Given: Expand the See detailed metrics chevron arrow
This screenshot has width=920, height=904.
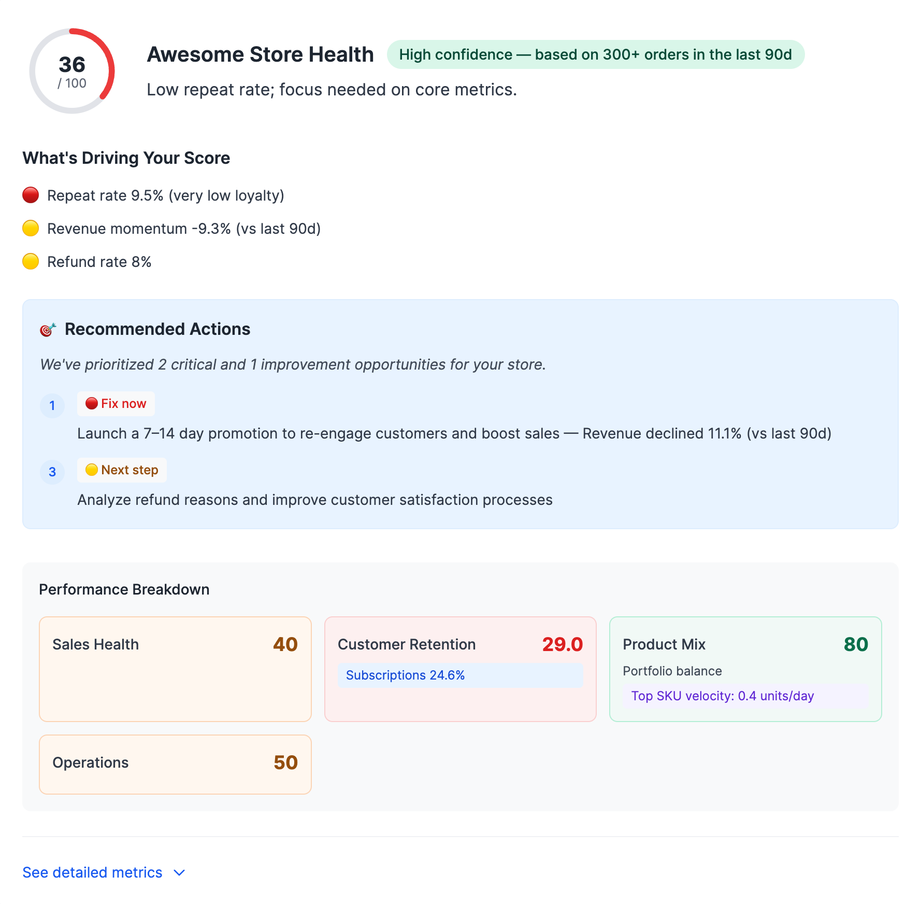Looking at the screenshot, I should pyautogui.click(x=179, y=873).
